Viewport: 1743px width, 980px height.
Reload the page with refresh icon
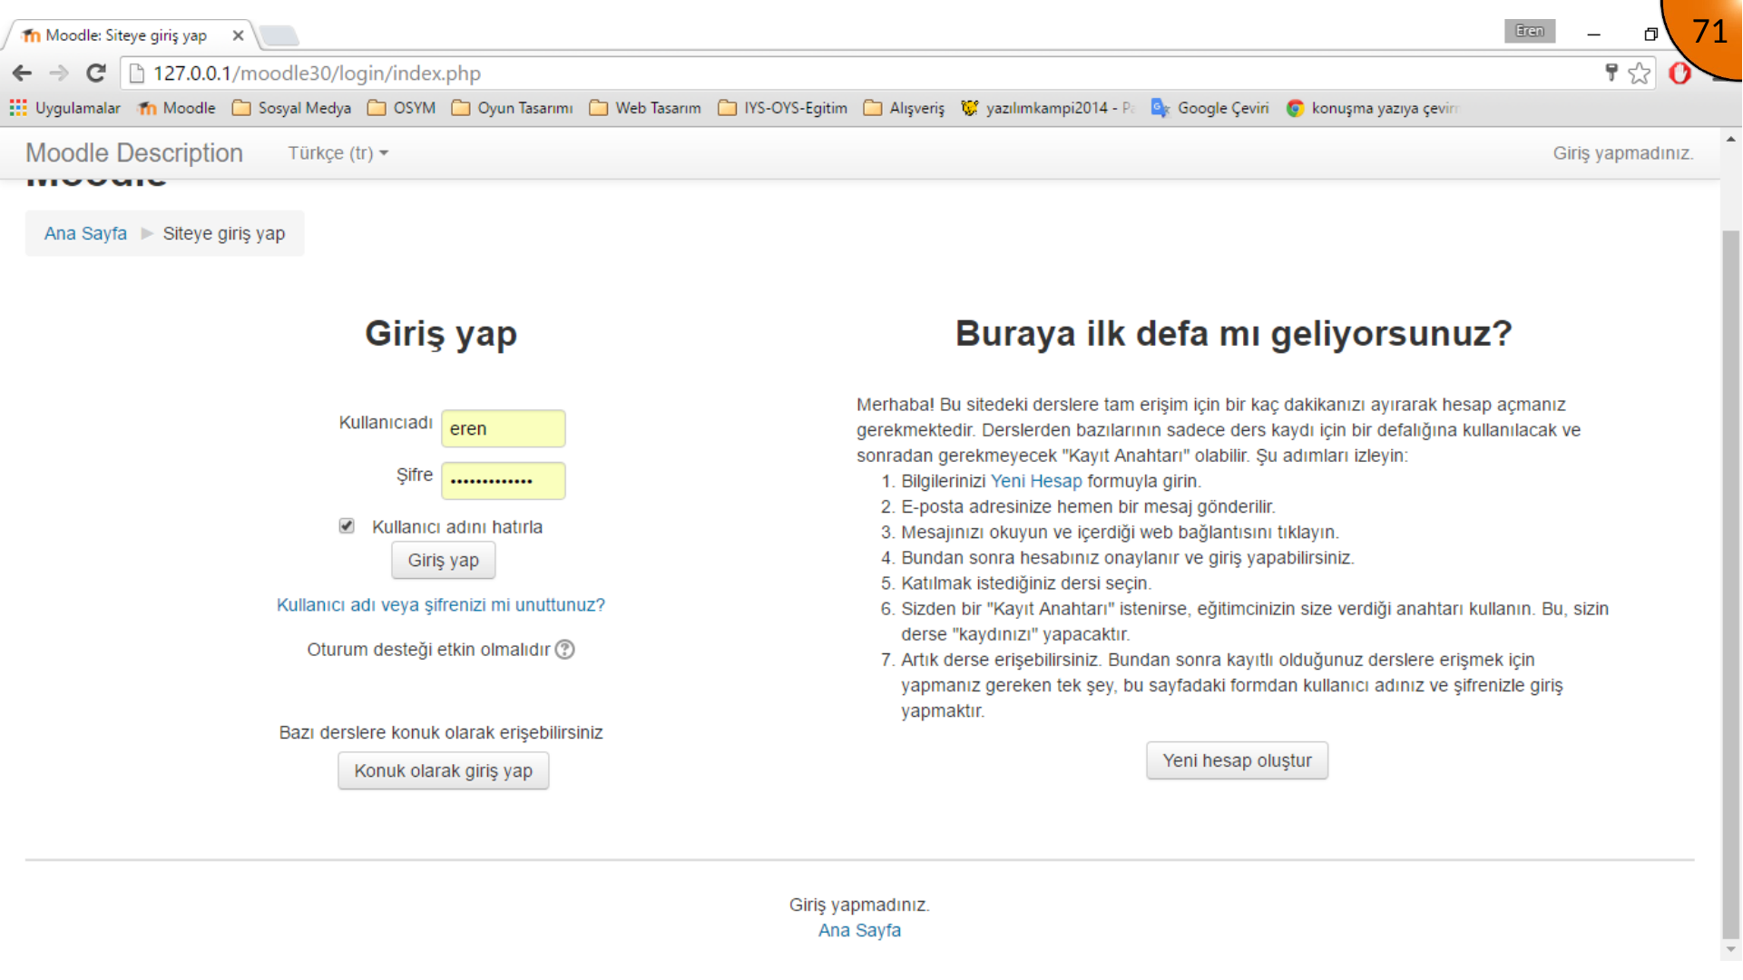click(95, 73)
